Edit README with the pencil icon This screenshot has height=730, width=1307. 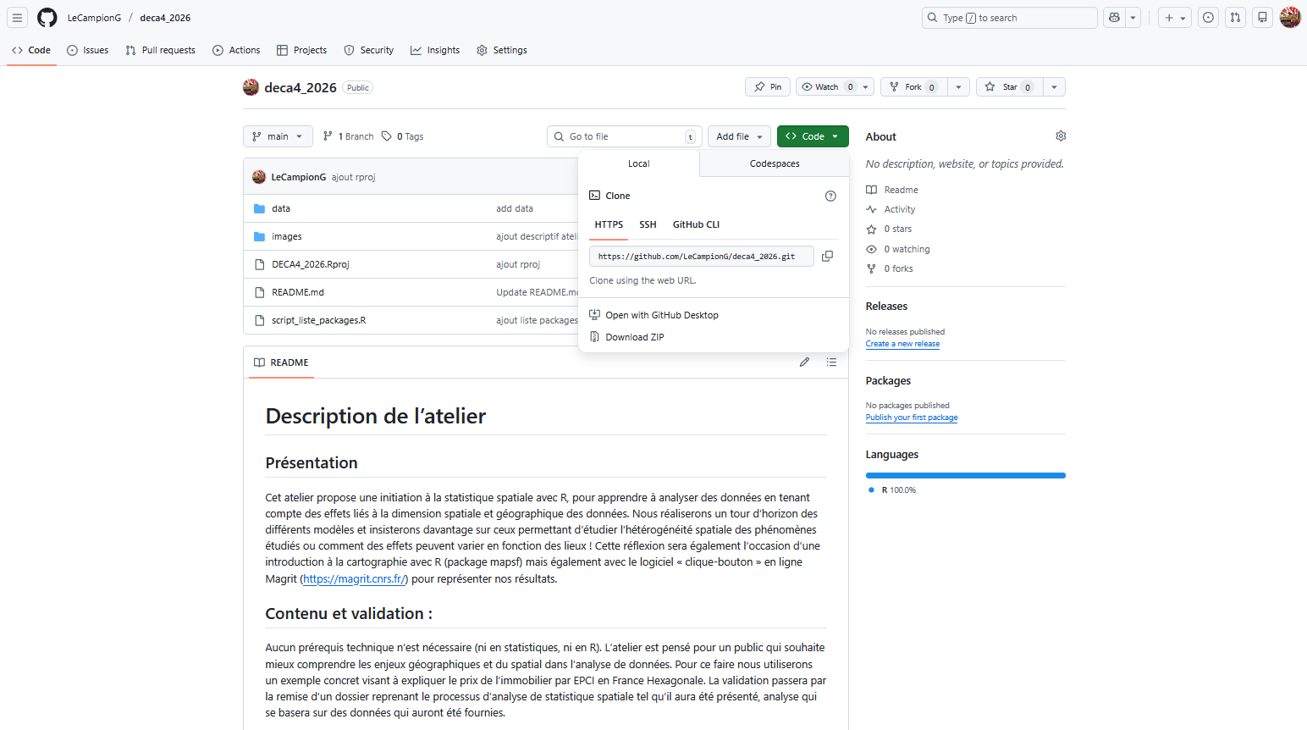(804, 362)
